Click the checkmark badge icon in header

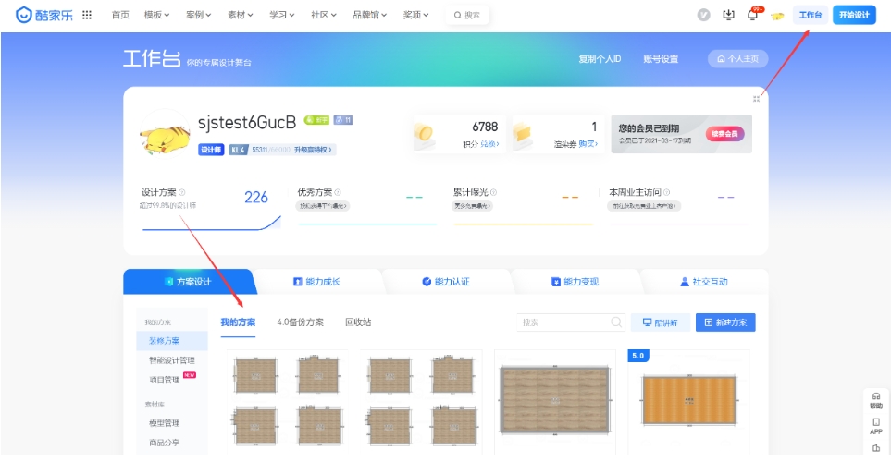pos(704,15)
